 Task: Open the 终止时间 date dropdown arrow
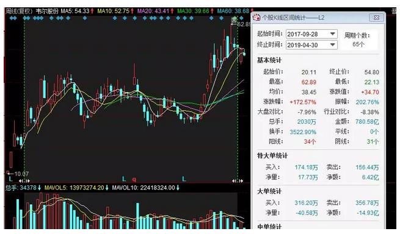pos(332,45)
